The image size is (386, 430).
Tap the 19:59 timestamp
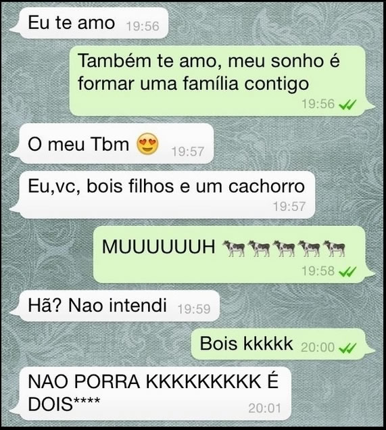(x=194, y=310)
